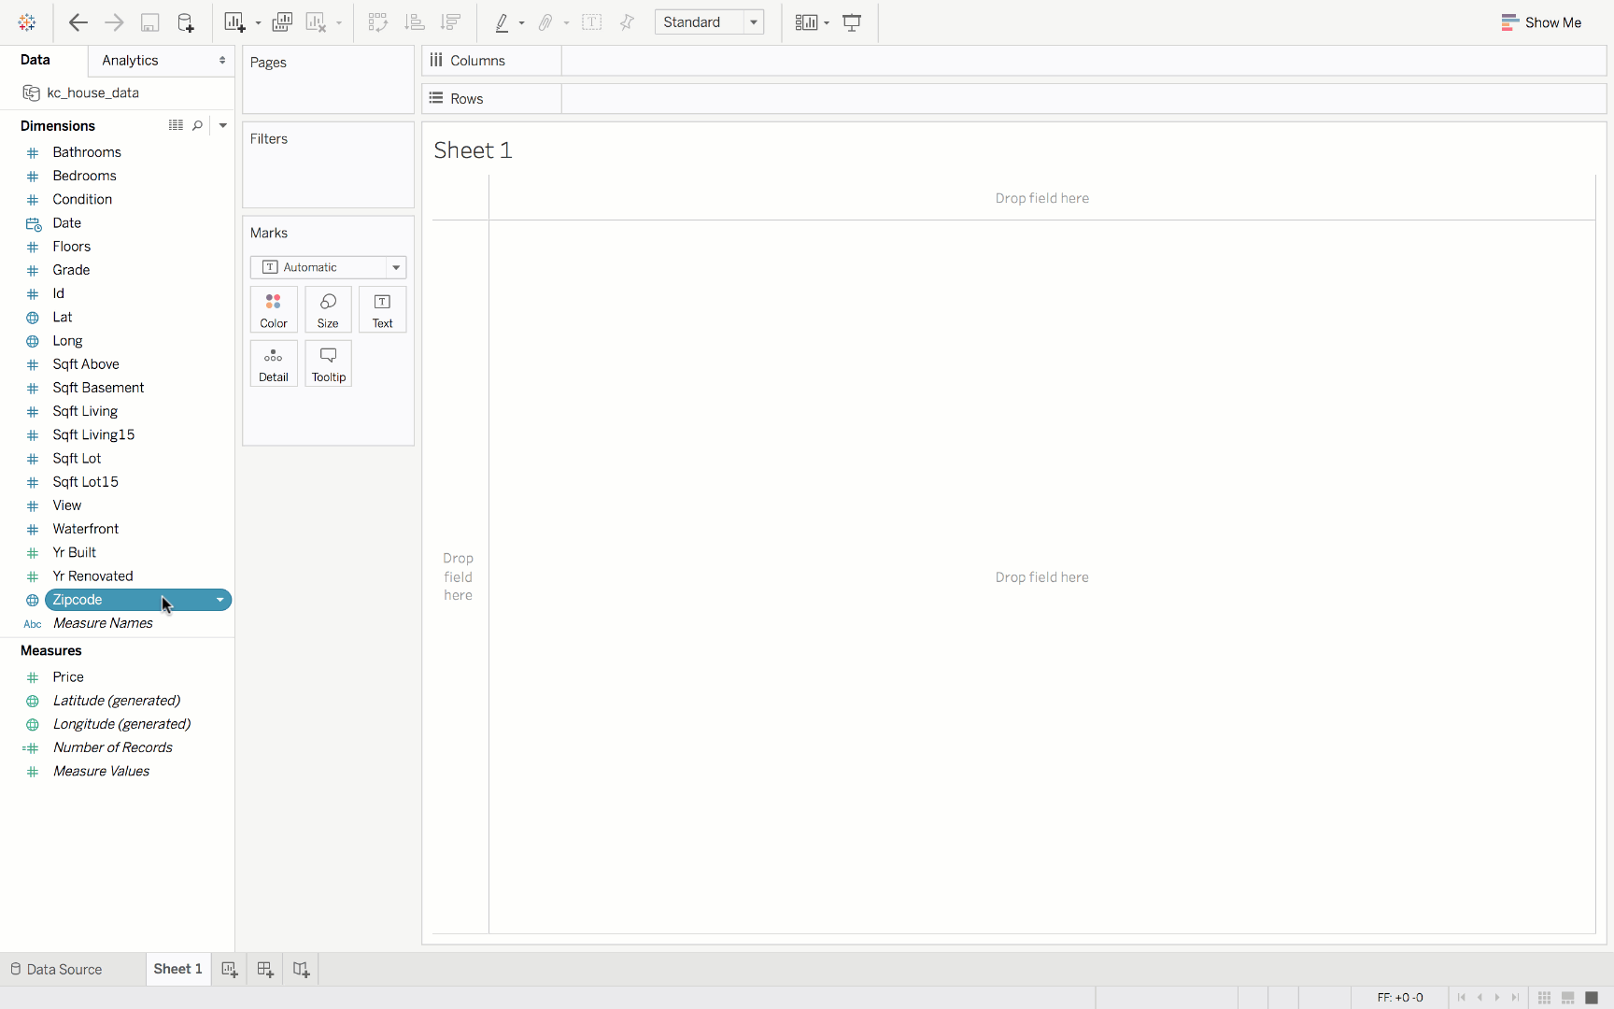
Task: Select the Grade dimension
Action: pyautogui.click(x=71, y=270)
